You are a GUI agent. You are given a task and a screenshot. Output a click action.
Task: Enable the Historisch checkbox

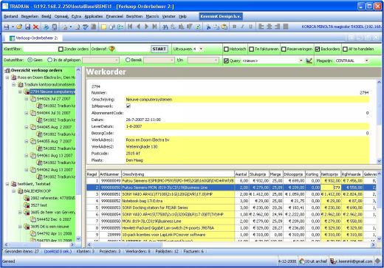pos(226,49)
